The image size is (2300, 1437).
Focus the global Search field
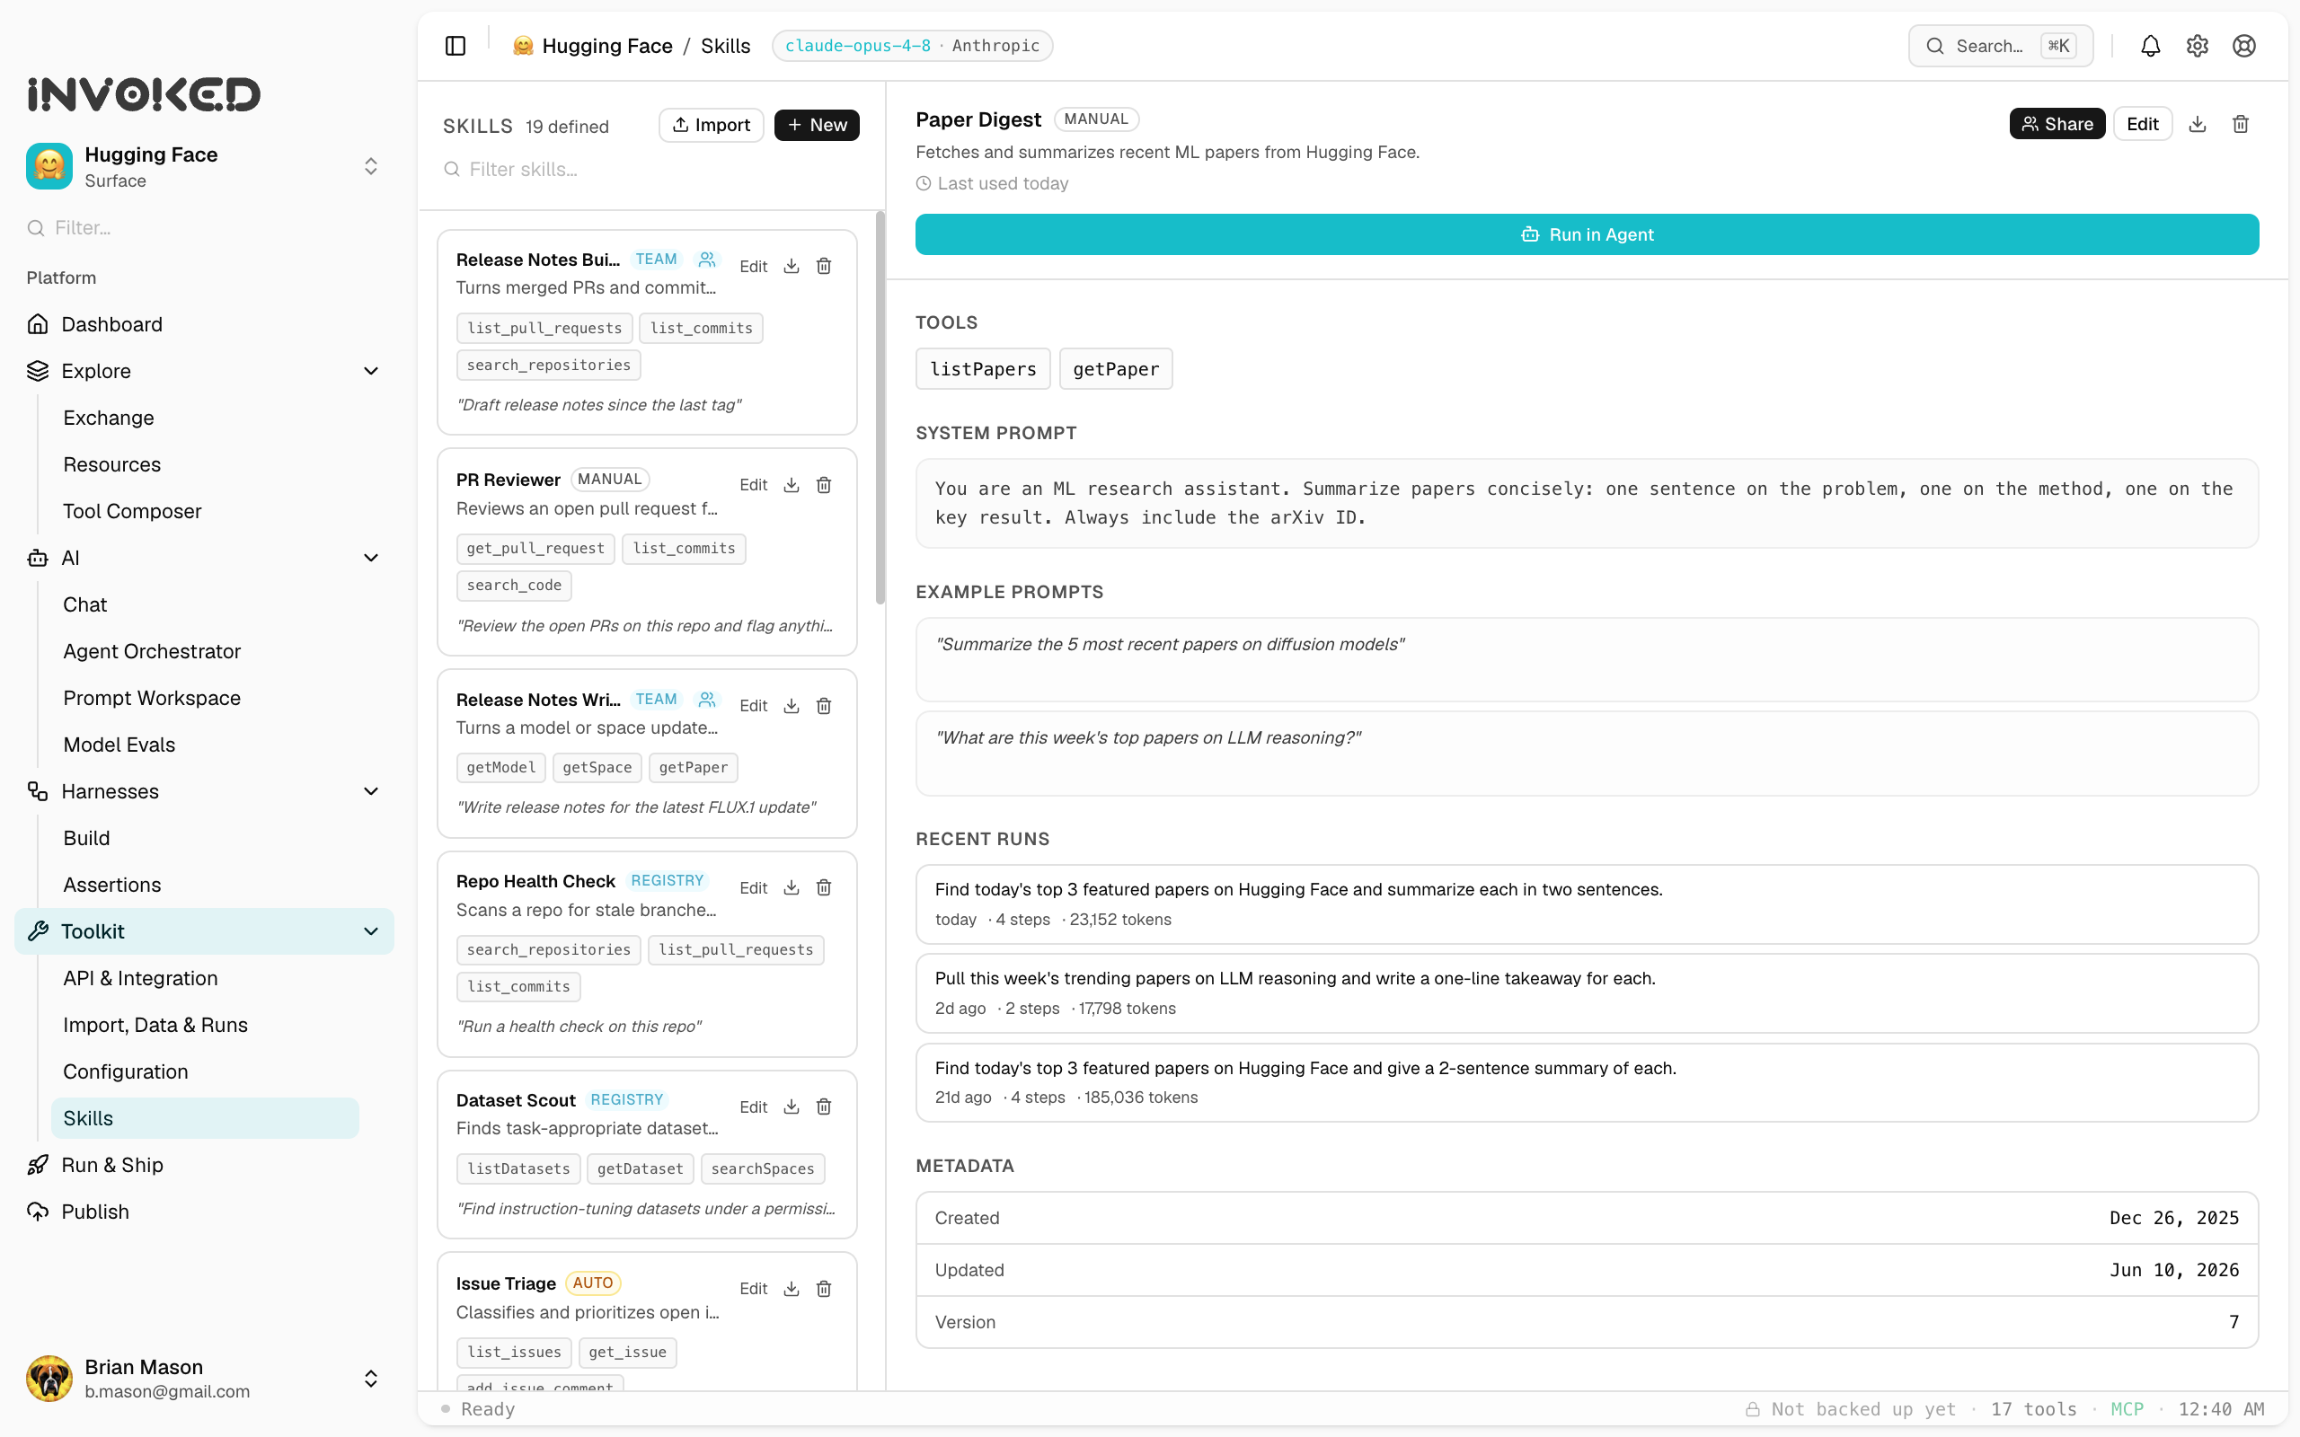[x=2000, y=46]
